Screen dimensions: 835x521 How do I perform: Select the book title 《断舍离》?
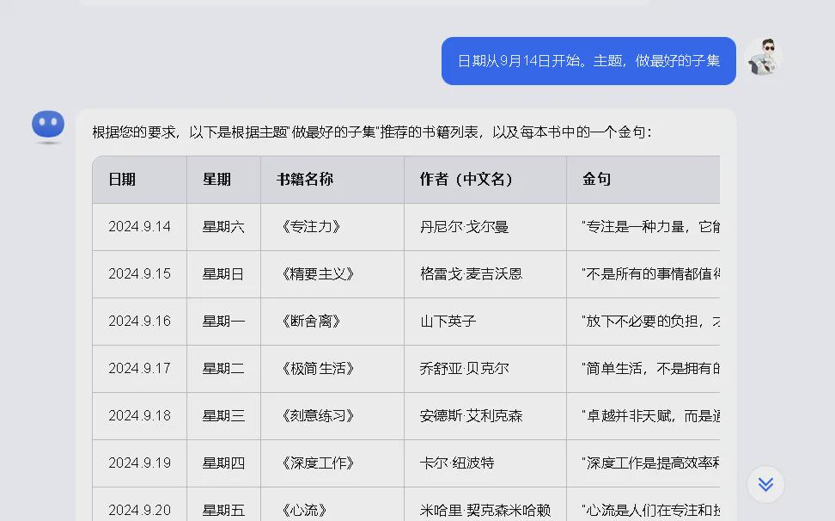(x=307, y=321)
